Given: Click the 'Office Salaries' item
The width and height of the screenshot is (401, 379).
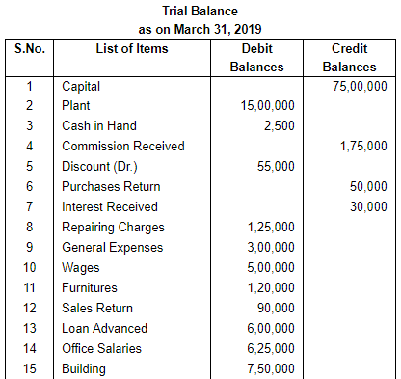Looking at the screenshot, I should click(101, 348).
